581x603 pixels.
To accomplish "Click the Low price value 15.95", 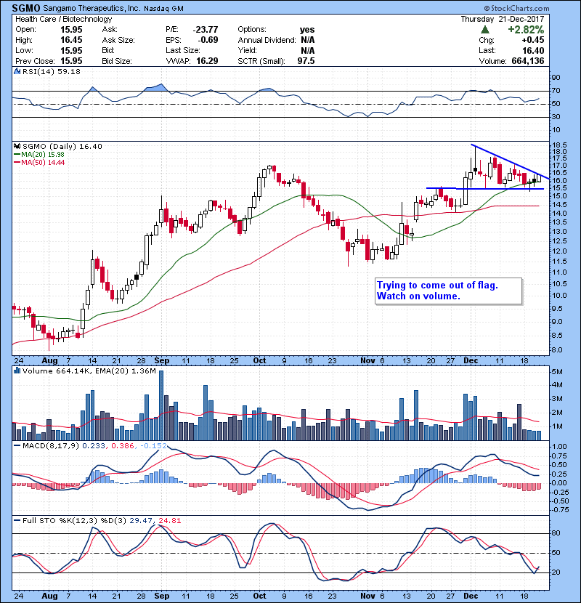I will click(x=71, y=50).
